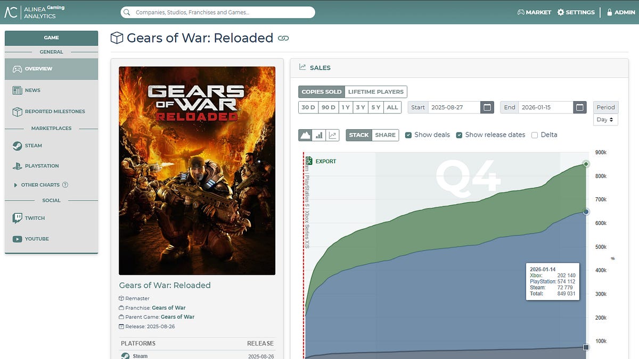Switch to bar chart view
Image resolution: width=639 pixels, height=359 pixels.
pyautogui.click(x=319, y=135)
